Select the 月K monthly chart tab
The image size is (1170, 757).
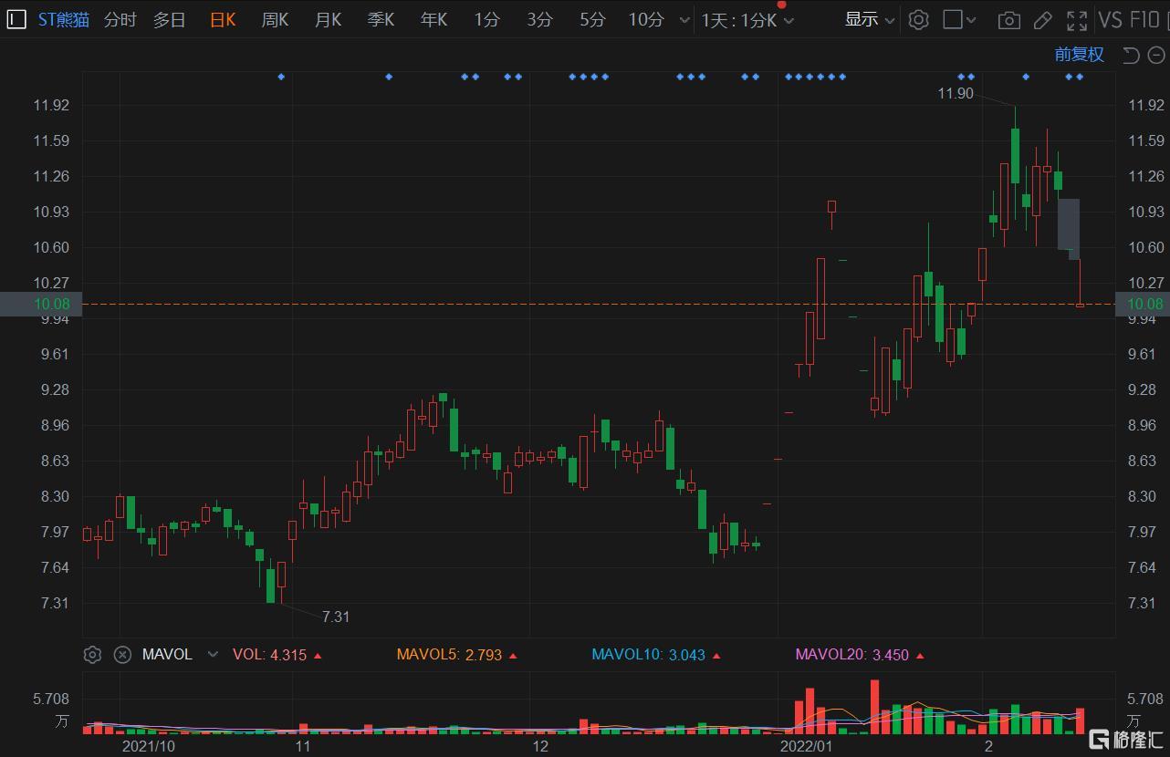point(328,19)
